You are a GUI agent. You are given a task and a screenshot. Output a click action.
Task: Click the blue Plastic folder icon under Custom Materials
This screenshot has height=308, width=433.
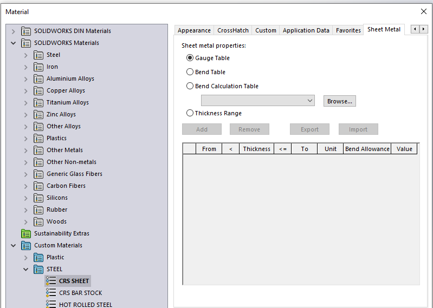pyautogui.click(x=38, y=257)
